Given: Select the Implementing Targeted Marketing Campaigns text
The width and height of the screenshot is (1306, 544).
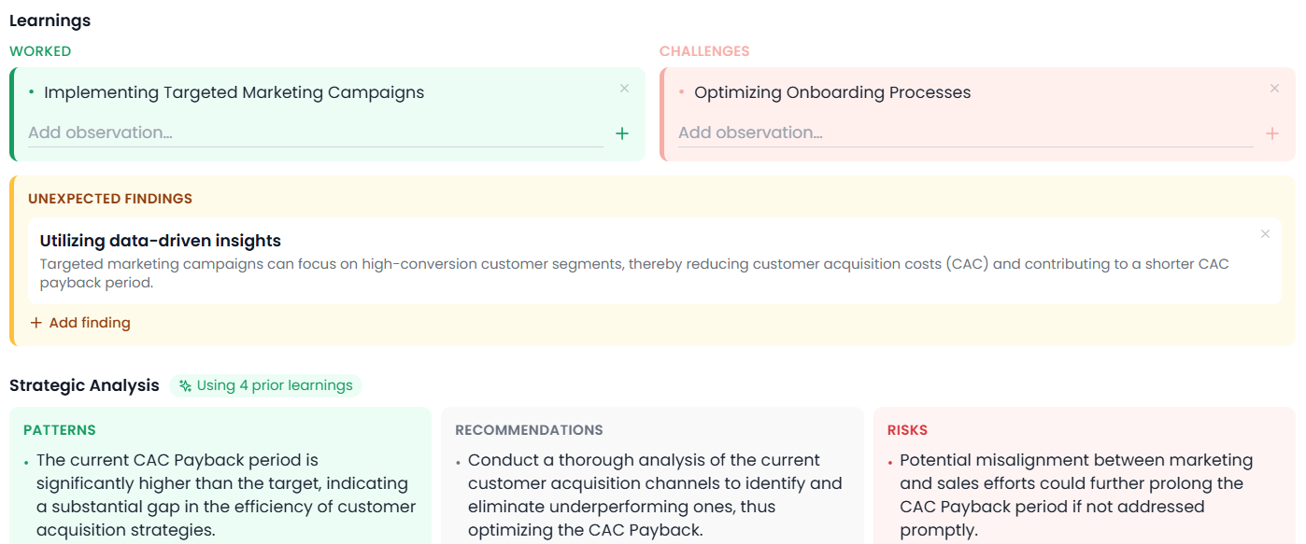Looking at the screenshot, I should coord(234,92).
